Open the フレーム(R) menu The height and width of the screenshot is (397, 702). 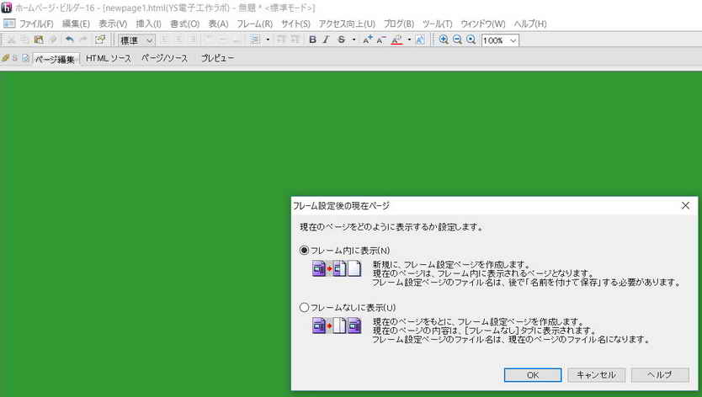254,24
